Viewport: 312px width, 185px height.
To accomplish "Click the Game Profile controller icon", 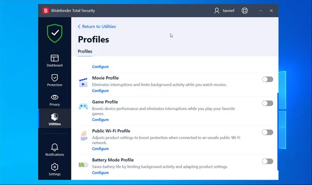I will click(x=83, y=106).
